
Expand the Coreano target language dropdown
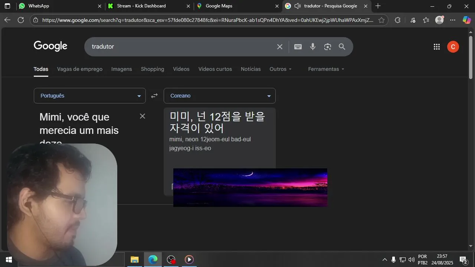pyautogui.click(x=220, y=96)
